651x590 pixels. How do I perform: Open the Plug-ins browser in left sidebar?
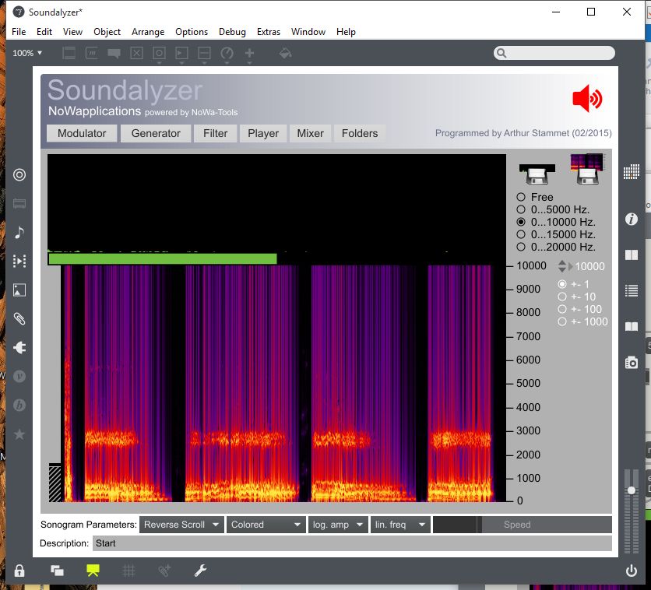19,348
